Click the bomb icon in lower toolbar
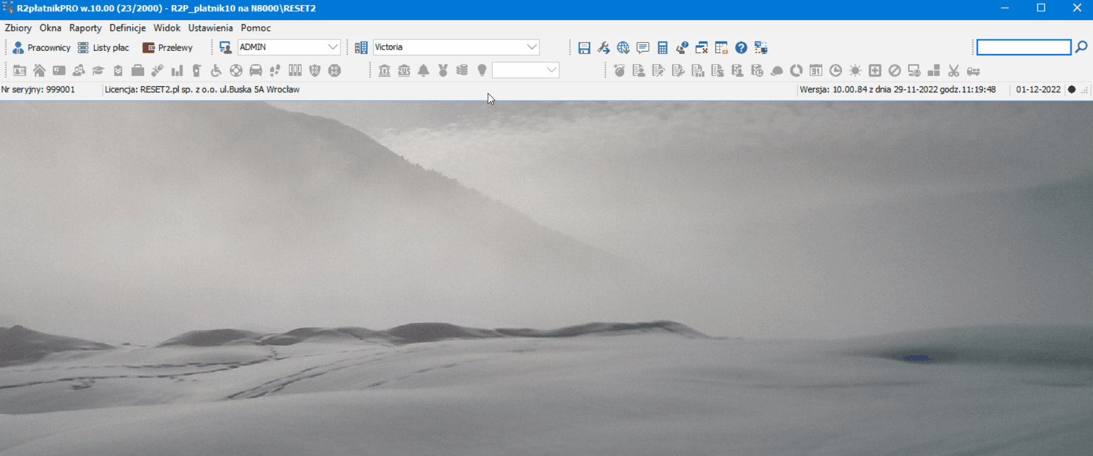 (620, 70)
